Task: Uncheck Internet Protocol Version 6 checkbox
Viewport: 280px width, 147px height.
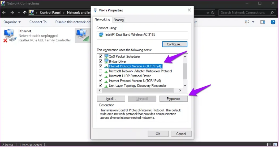Action: (x=101, y=81)
